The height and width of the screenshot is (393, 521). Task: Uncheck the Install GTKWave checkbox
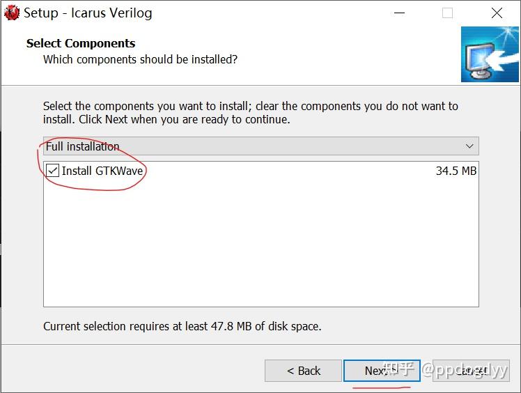pos(53,171)
